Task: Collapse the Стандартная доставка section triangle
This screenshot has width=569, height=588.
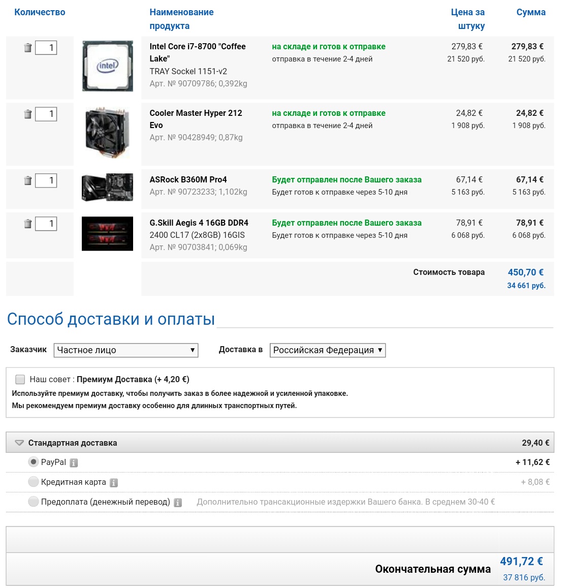Action: [x=19, y=443]
